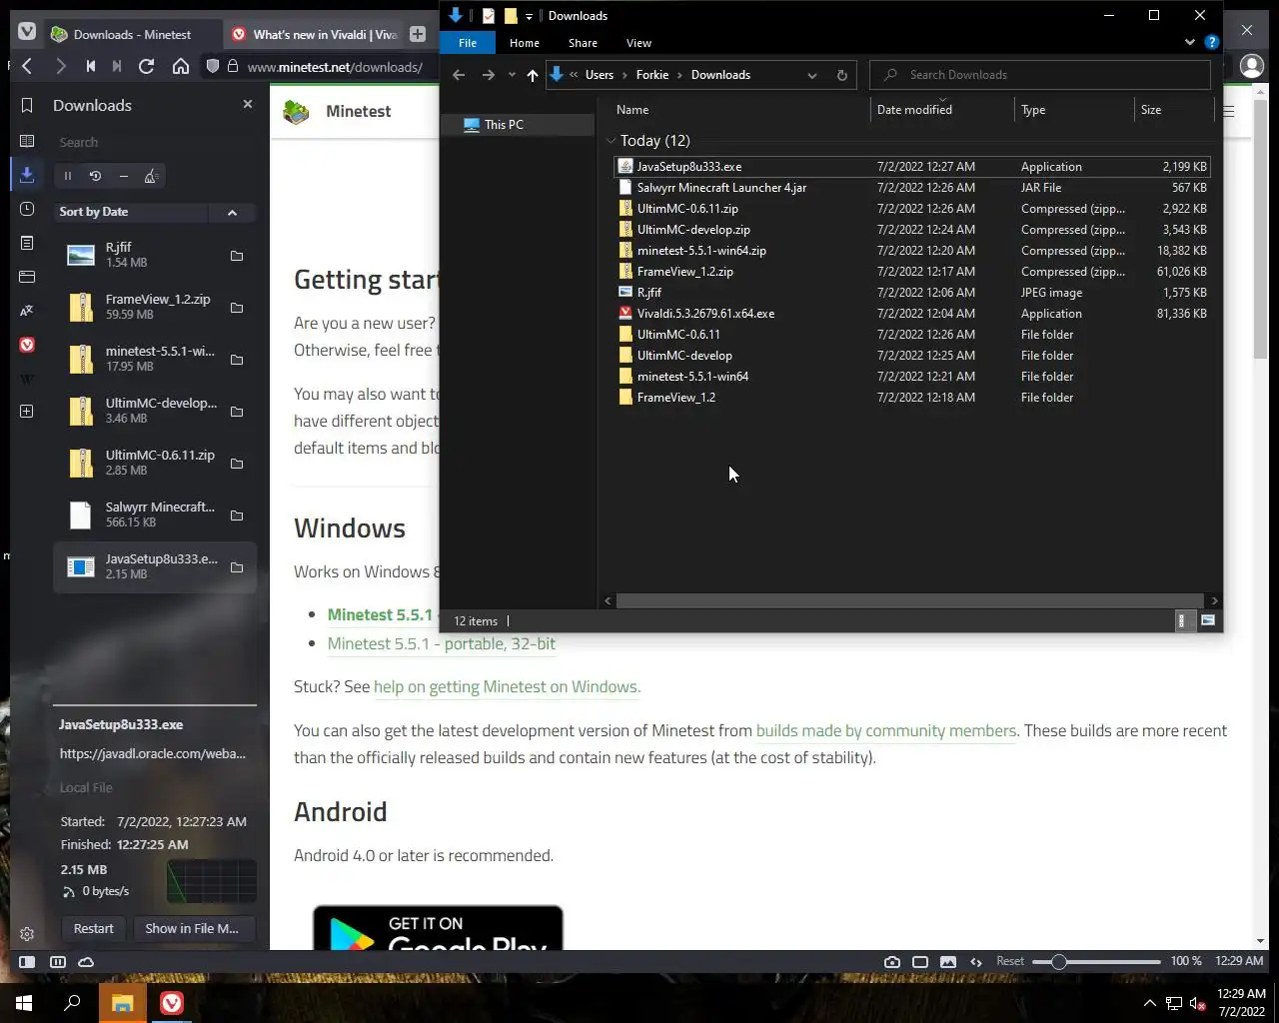Rewind history with the skip-back button

pyautogui.click(x=90, y=66)
